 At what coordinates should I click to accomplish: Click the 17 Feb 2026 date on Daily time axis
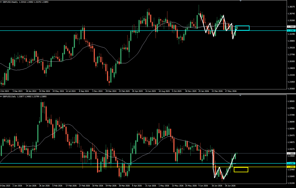pyautogui.click(x=71, y=186)
